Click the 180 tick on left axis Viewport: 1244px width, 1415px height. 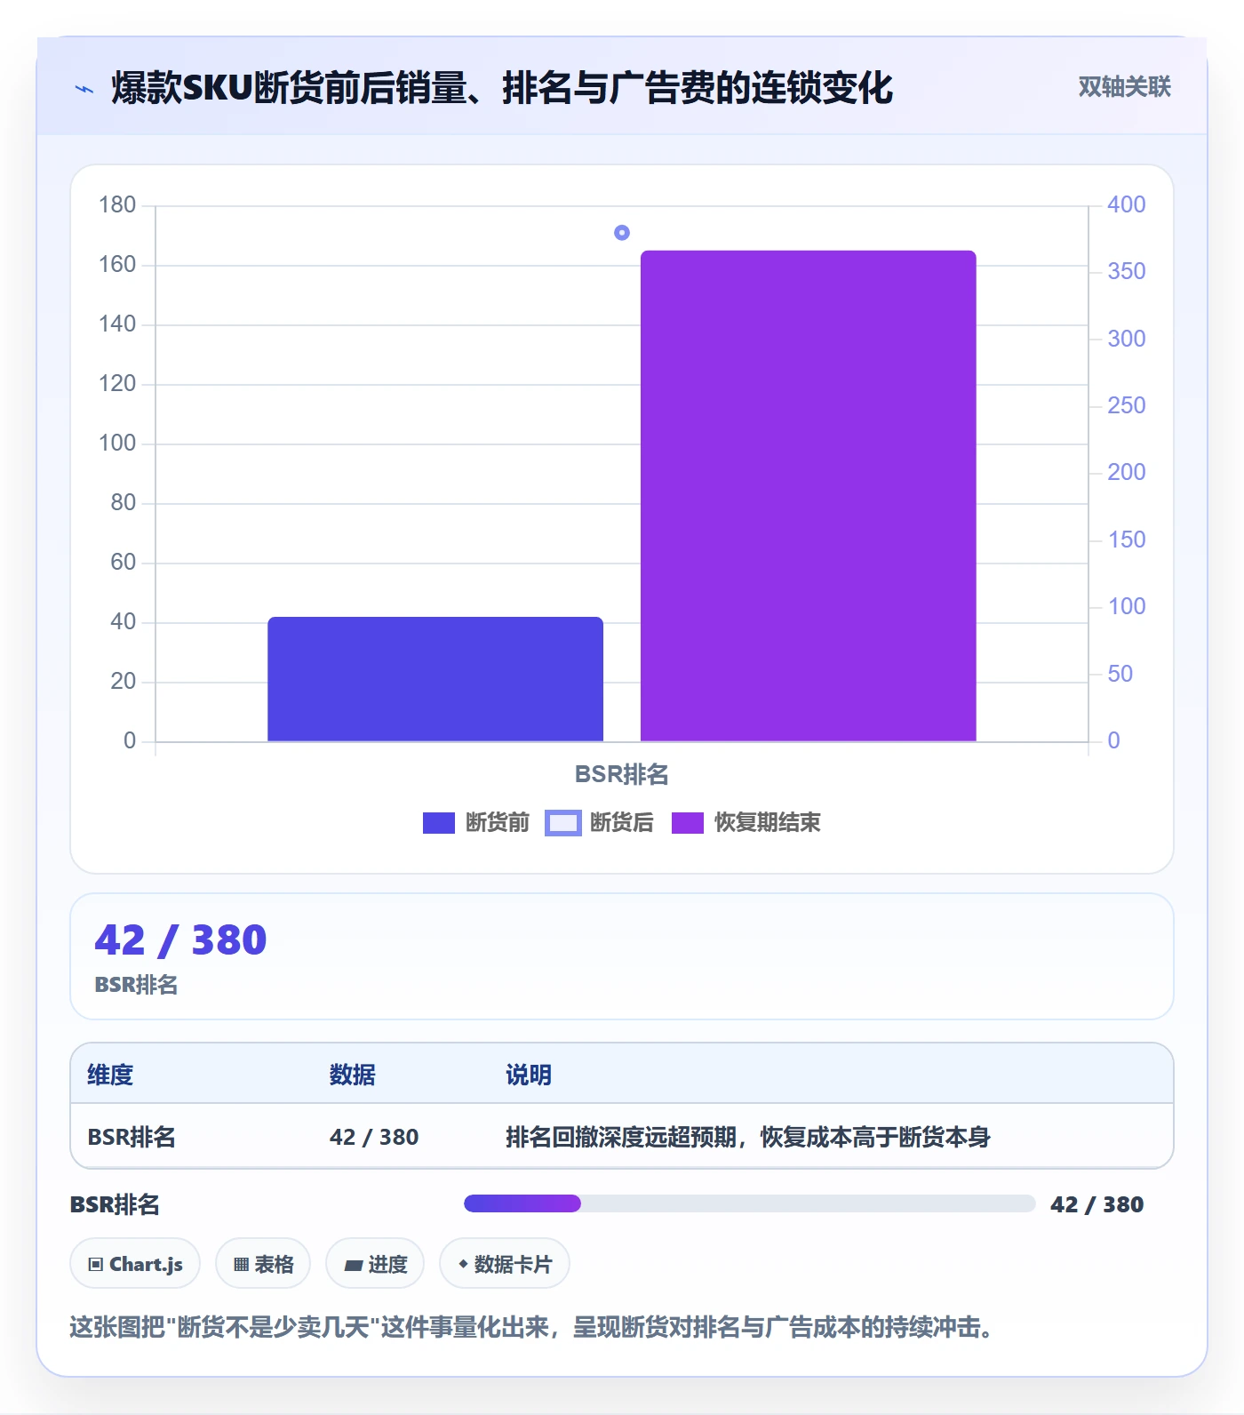click(117, 204)
